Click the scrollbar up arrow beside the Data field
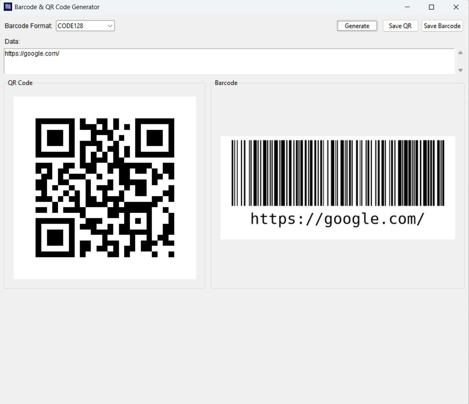The height and width of the screenshot is (404, 469). click(460, 52)
